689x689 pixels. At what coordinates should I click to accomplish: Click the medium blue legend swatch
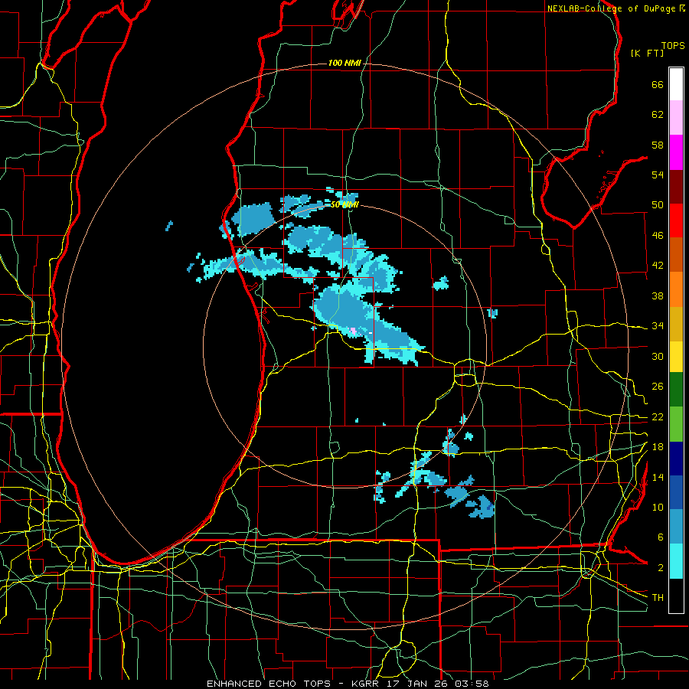pyautogui.click(x=676, y=492)
